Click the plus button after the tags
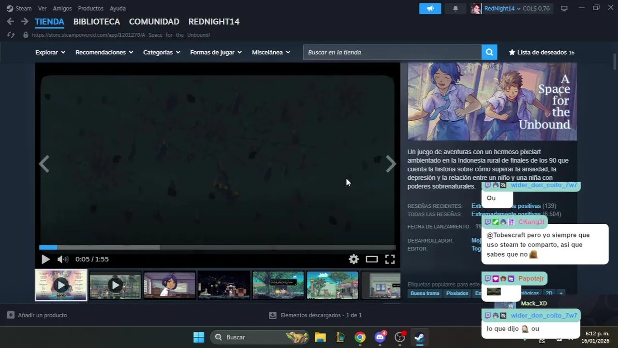The image size is (618, 348). pos(561,293)
